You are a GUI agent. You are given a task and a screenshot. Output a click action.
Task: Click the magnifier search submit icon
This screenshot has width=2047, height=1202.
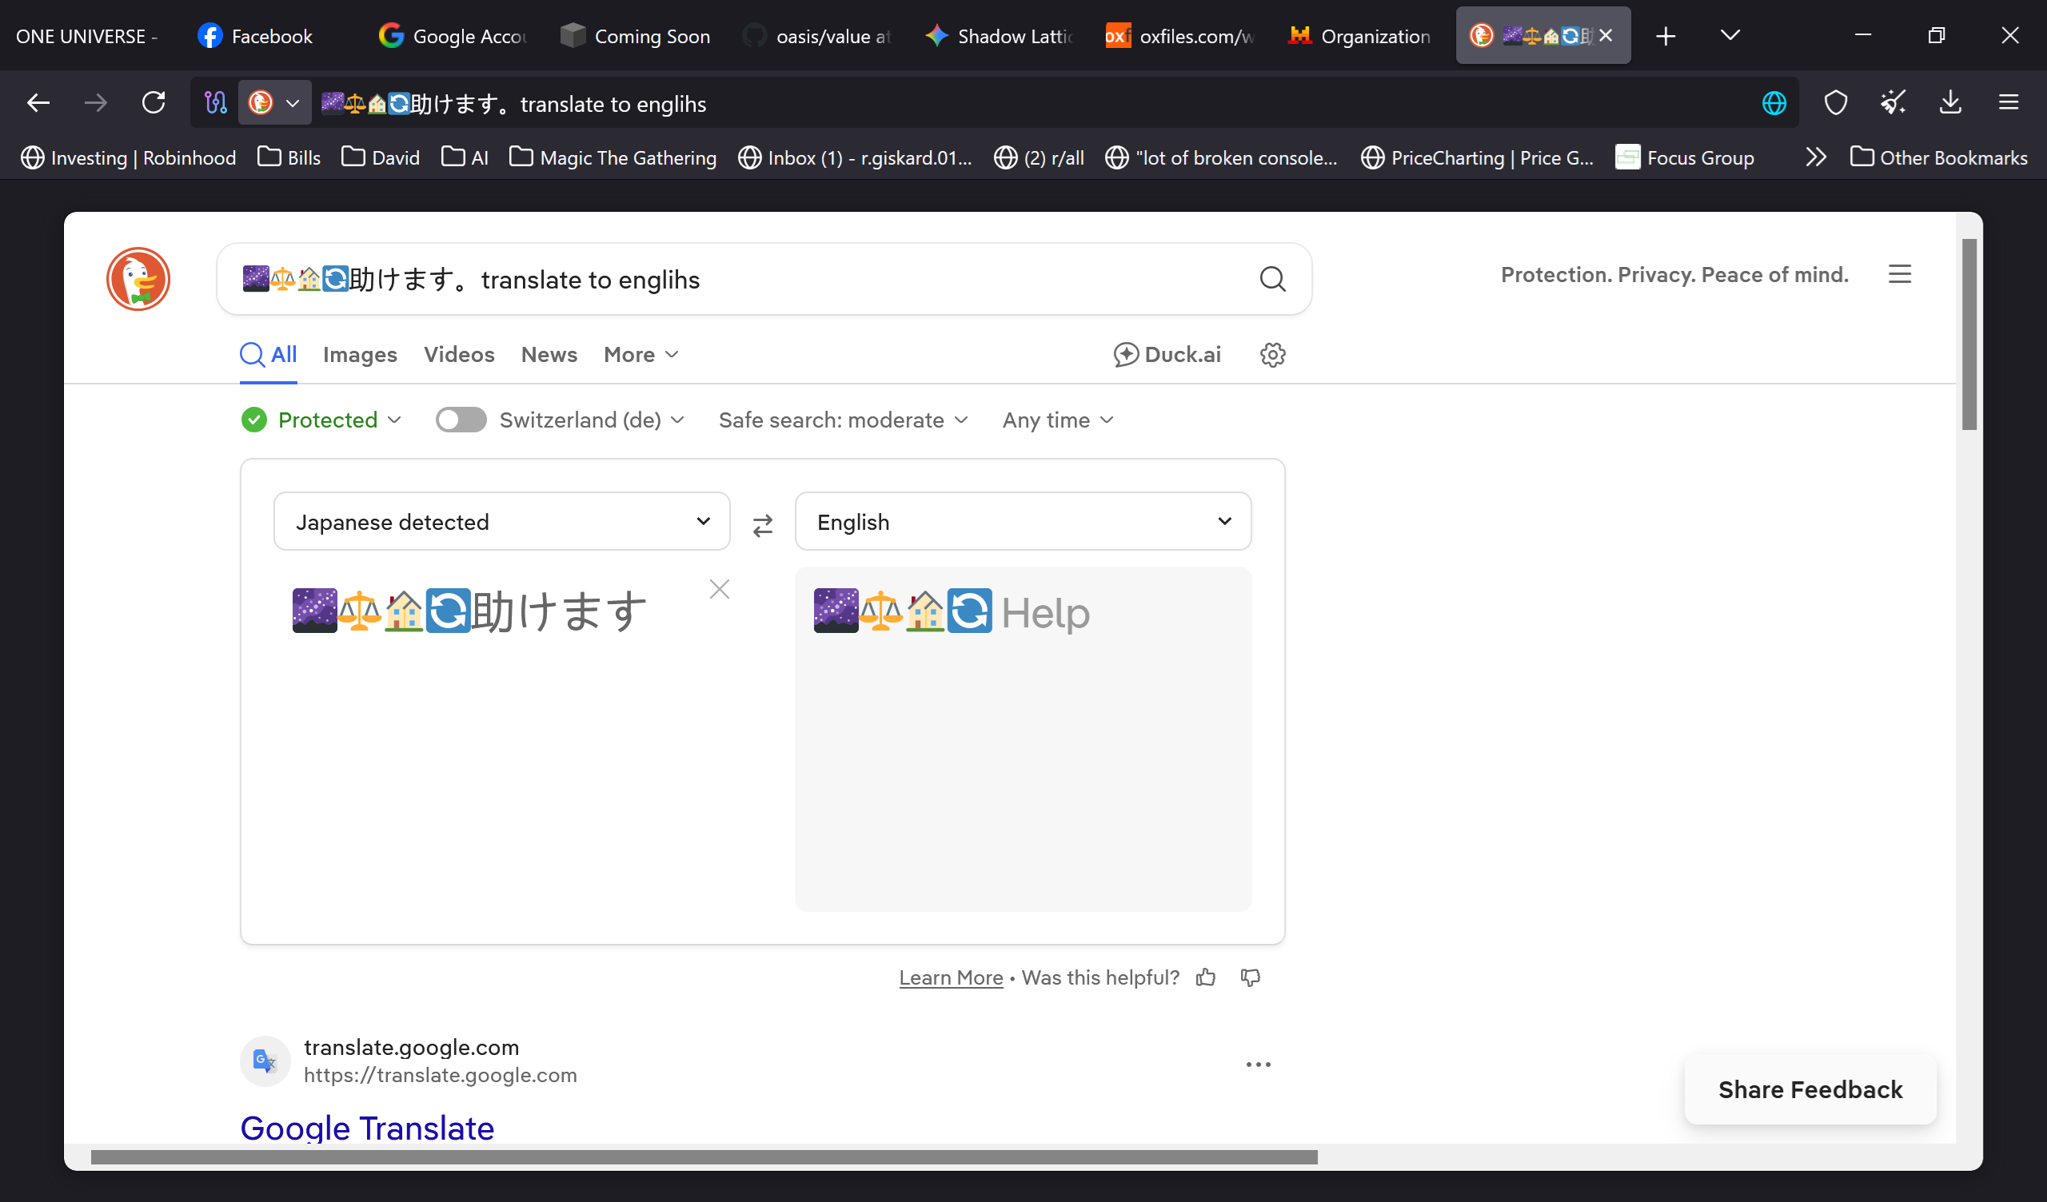tap(1273, 280)
